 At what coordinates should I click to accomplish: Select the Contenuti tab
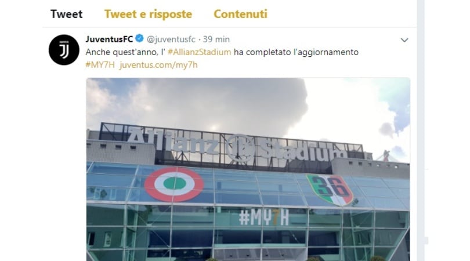pyautogui.click(x=240, y=14)
